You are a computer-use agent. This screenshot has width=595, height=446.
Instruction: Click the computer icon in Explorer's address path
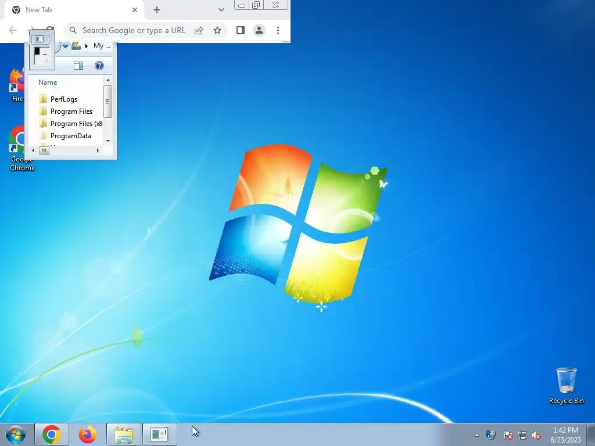(76, 46)
